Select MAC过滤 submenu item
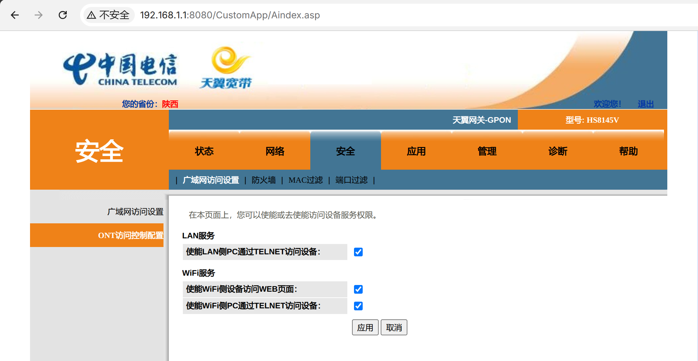Viewport: 698px width, 361px height. pyautogui.click(x=306, y=180)
